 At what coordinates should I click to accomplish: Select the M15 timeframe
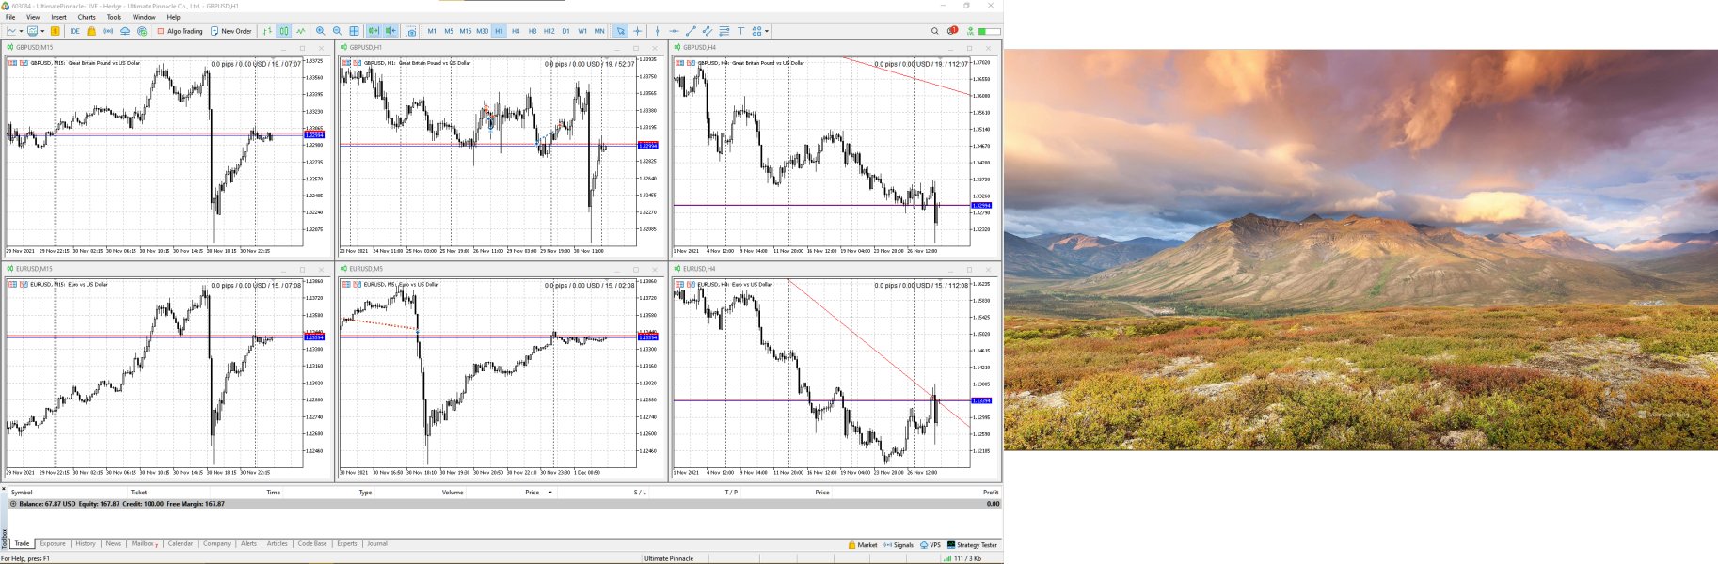pyautogui.click(x=465, y=31)
